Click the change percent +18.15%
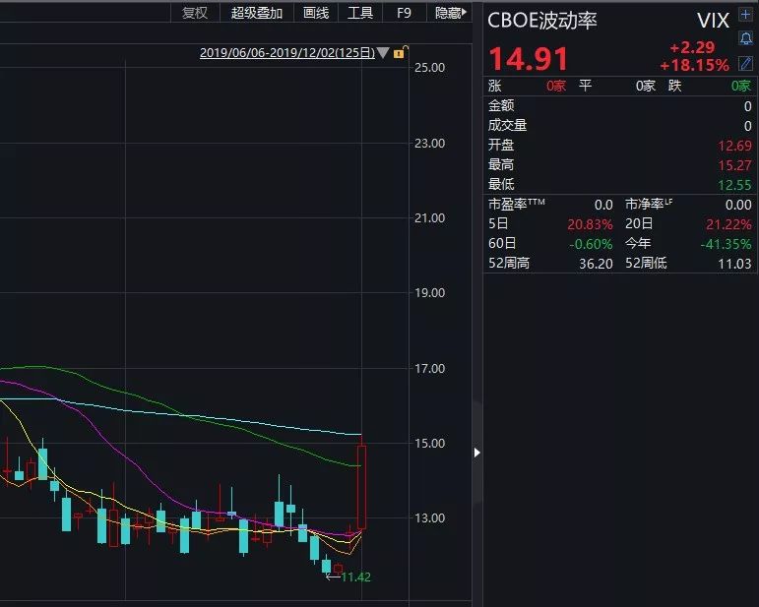 (695, 65)
